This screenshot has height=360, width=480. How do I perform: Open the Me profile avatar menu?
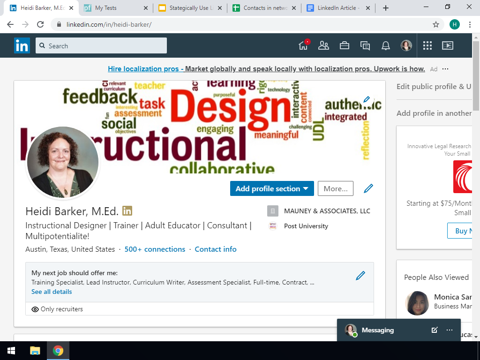406,45
